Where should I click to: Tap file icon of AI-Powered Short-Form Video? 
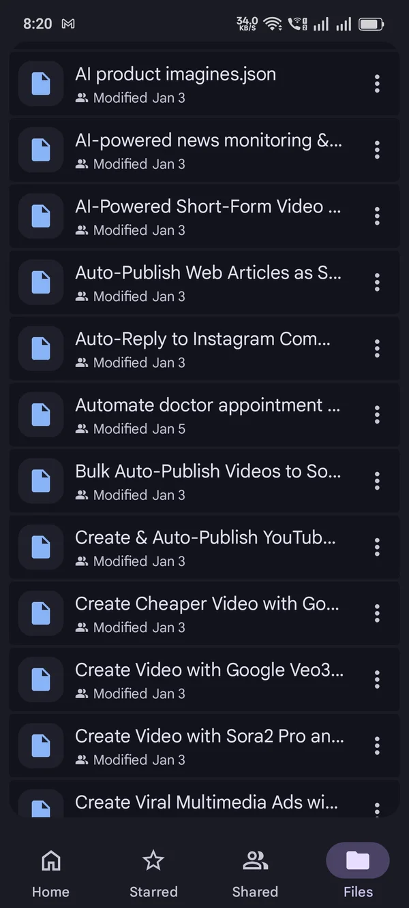pos(41,216)
